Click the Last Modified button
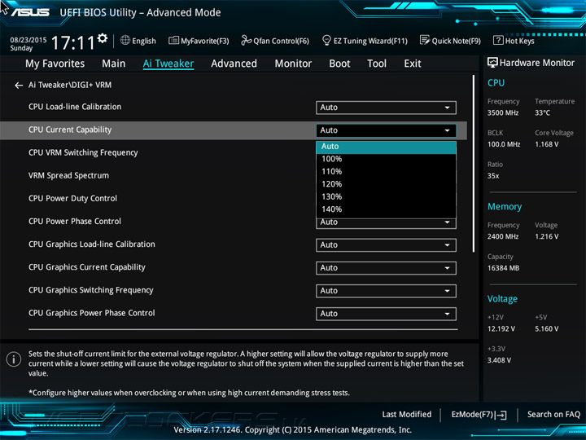Screen dimensions: 586x440 pos(406,415)
